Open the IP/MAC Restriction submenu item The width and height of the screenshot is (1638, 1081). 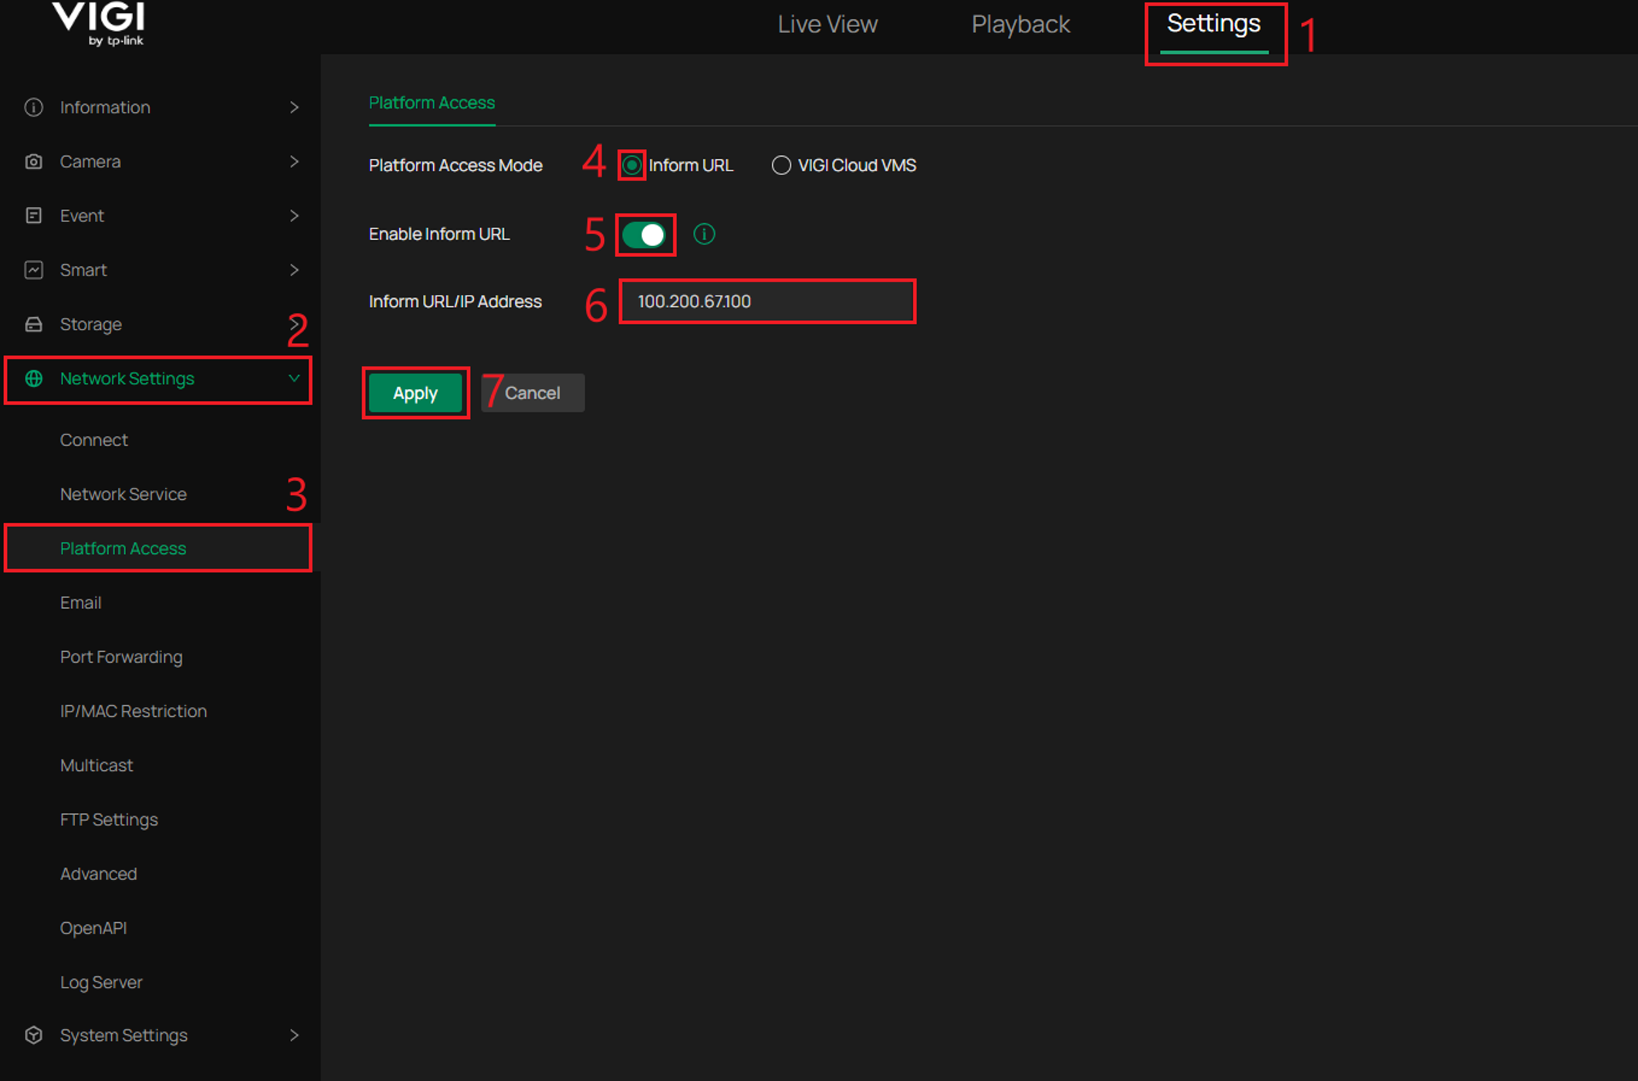[134, 711]
